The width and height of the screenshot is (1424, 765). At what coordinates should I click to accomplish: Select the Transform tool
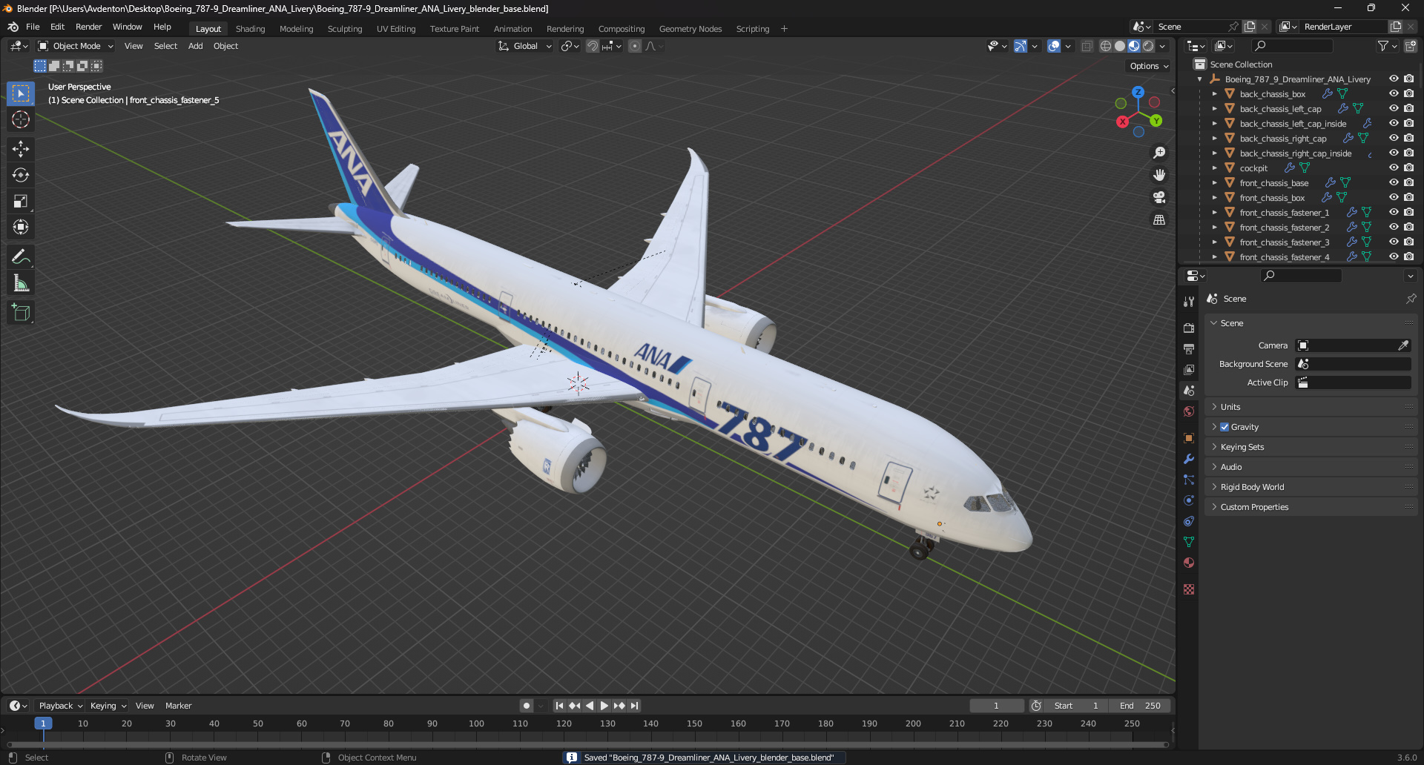pyautogui.click(x=21, y=227)
